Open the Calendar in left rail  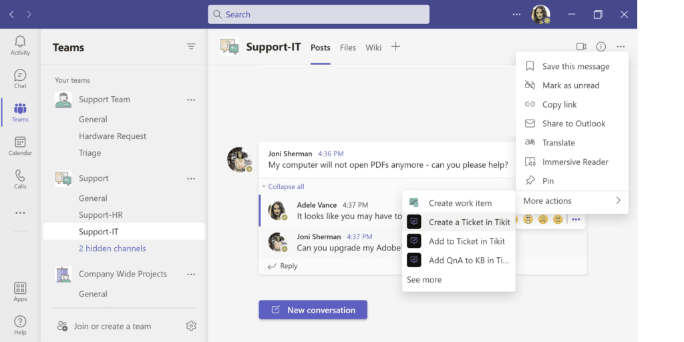pyautogui.click(x=20, y=146)
